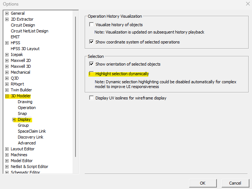Enable Visualize history of objects
Image resolution: width=252 pixels, height=189 pixels.
tap(91, 25)
